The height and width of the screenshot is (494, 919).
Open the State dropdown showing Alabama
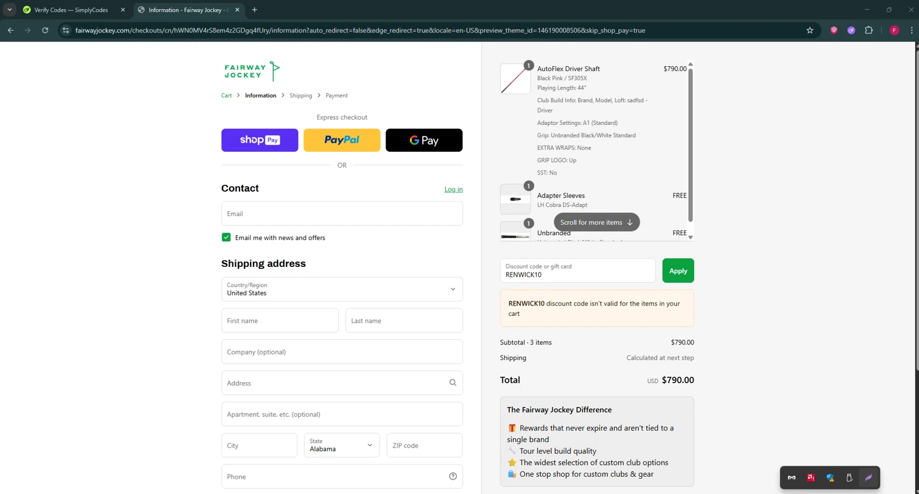coord(342,445)
